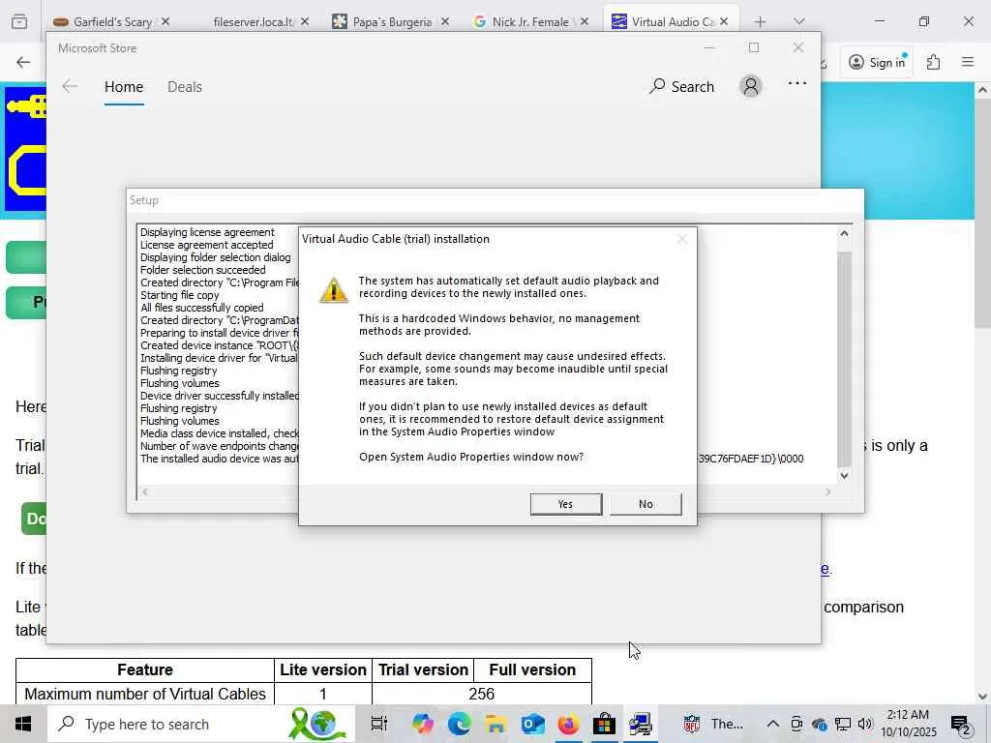Click the taskbar search box
Viewport: 991px width, 743px height.
(x=201, y=724)
